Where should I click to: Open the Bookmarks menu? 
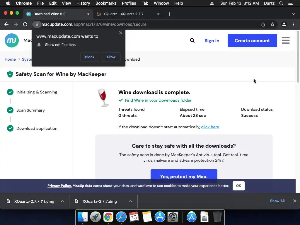pos(106,3)
